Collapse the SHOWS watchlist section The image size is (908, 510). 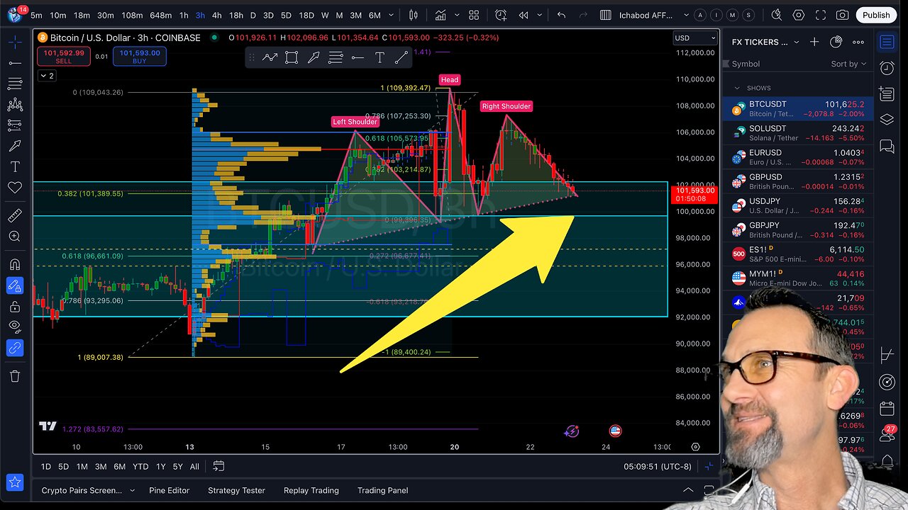(x=736, y=88)
